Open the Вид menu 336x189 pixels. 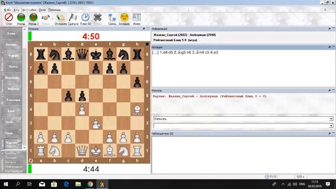[x=16, y=10]
